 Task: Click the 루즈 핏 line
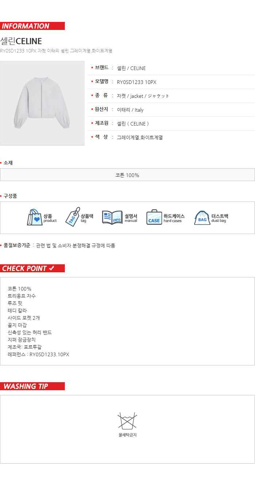(x=15, y=303)
